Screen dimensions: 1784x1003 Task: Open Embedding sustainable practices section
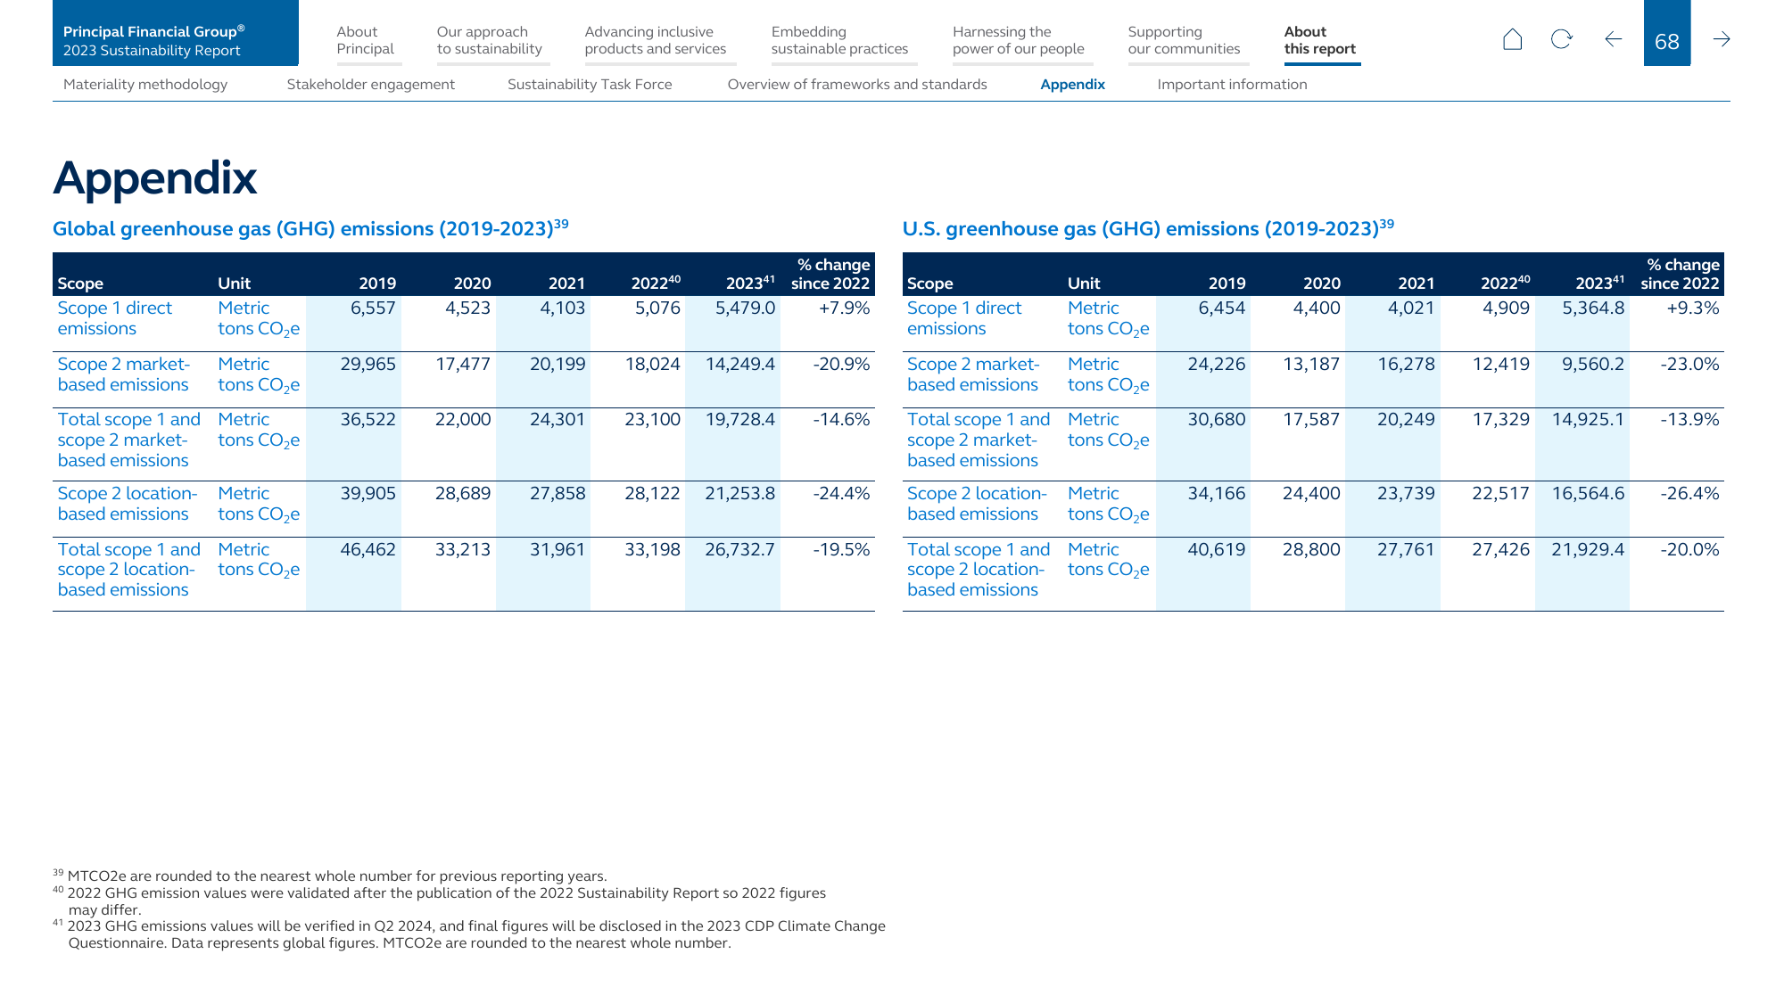click(x=839, y=40)
